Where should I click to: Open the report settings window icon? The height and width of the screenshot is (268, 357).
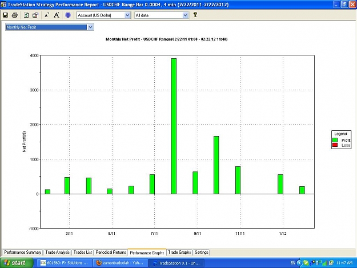coord(35,15)
